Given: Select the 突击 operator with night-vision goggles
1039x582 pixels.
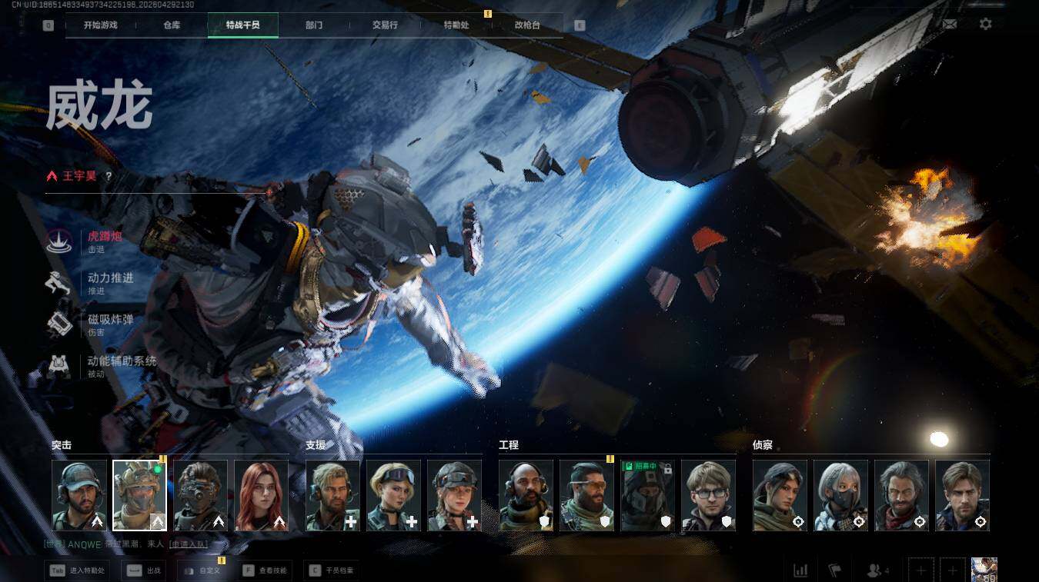Looking at the screenshot, I should [x=201, y=495].
